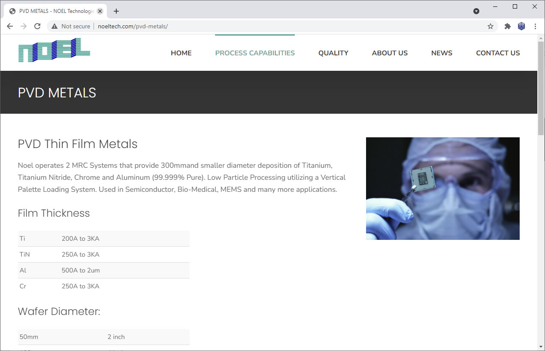The width and height of the screenshot is (545, 351).
Task: Open the NEWS page
Action: coord(442,53)
